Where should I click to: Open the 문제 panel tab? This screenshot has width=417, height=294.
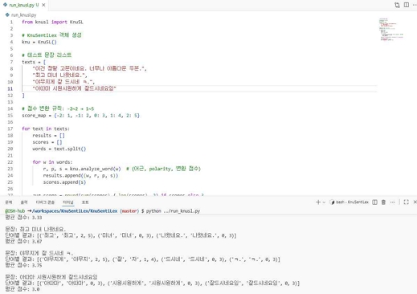[x=9, y=202]
